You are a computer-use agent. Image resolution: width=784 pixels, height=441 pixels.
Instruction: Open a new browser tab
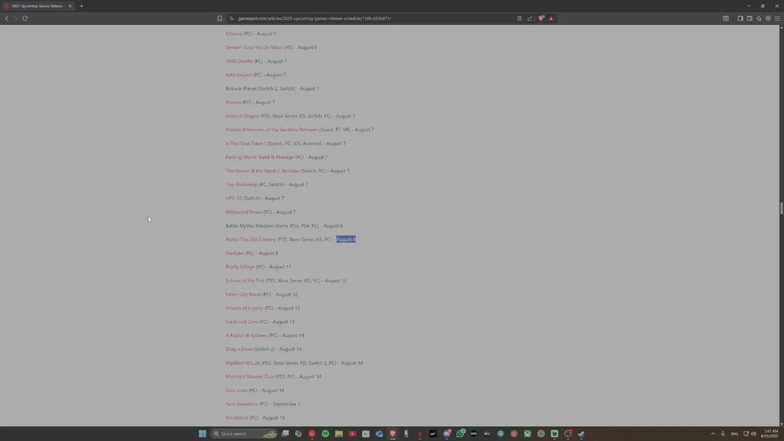click(81, 6)
